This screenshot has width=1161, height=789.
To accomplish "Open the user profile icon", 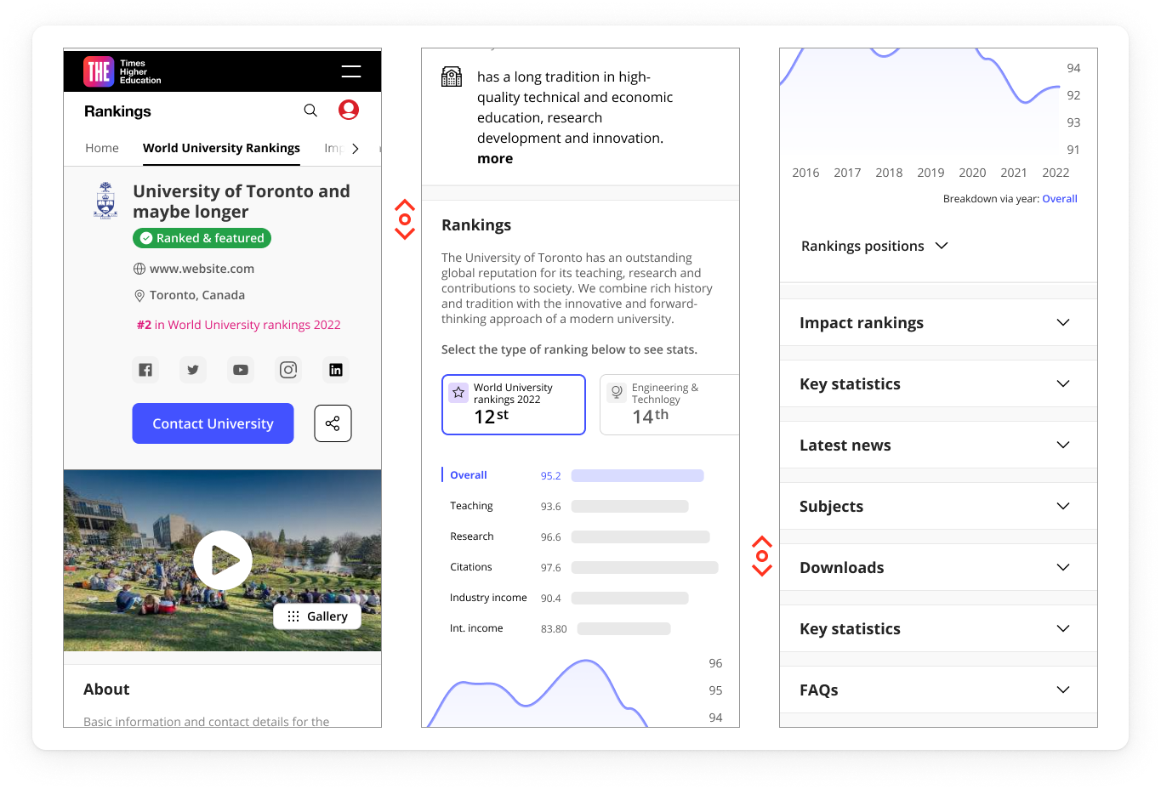I will click(349, 110).
